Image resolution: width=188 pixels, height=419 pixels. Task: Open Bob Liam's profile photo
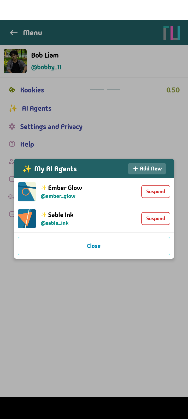click(15, 61)
